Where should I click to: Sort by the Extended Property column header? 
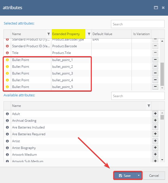click(x=66, y=34)
